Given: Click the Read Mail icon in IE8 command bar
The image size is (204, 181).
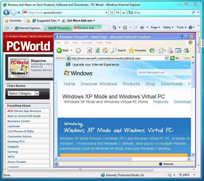Looking at the screenshot, I should 135,28.
